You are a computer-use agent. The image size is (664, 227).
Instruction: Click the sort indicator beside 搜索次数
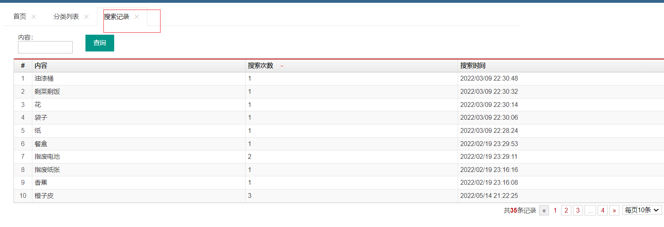click(281, 66)
